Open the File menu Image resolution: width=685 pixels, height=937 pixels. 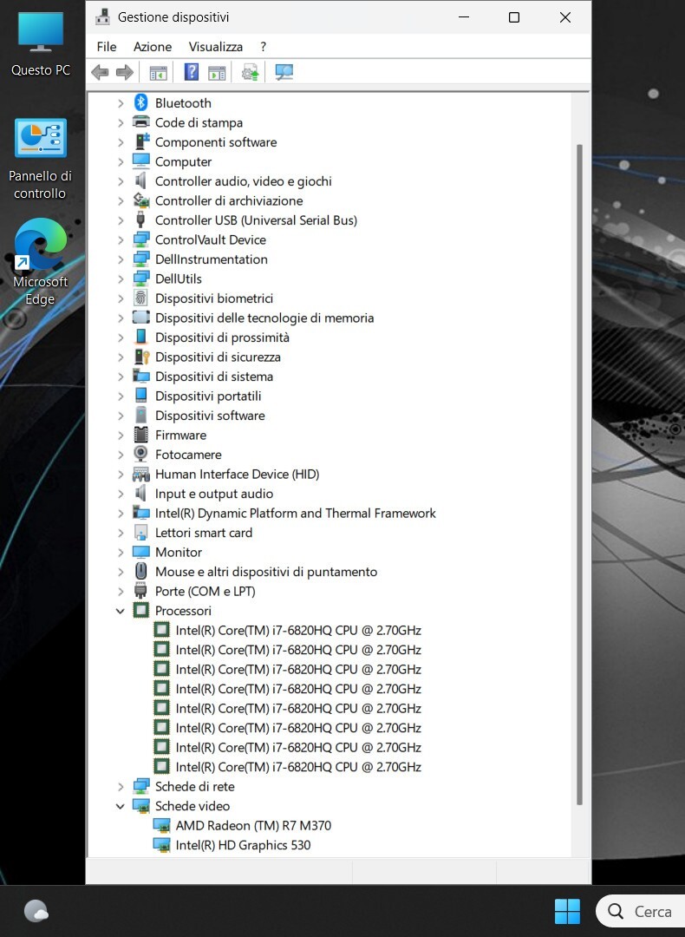[x=107, y=47]
